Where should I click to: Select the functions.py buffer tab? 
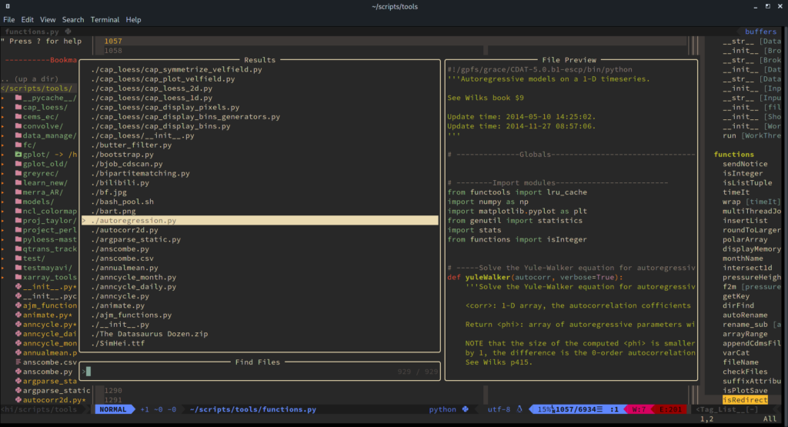tap(32, 31)
